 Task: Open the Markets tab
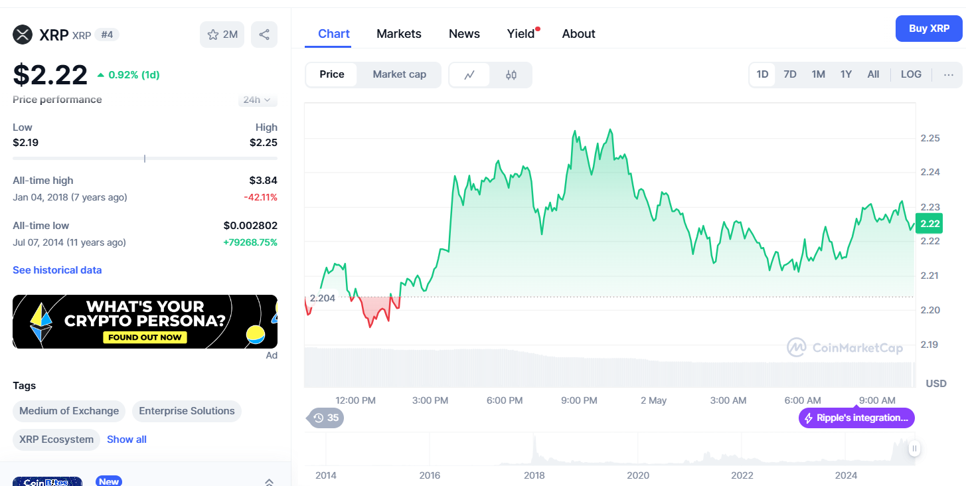(398, 34)
